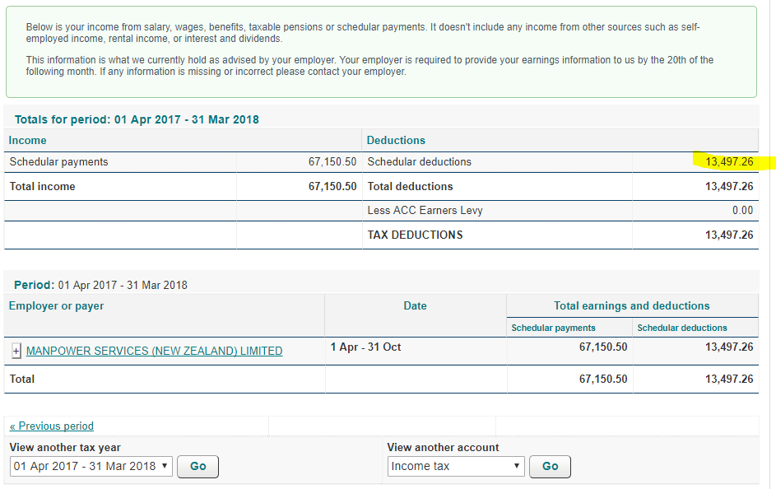
Task: Click Period: 01 Apr 2017 - 31 Mar 2018 heading
Action: 100,285
